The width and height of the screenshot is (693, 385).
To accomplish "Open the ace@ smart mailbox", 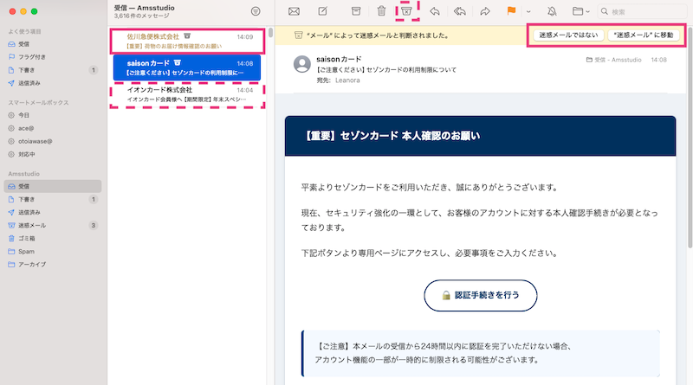I will click(53, 128).
